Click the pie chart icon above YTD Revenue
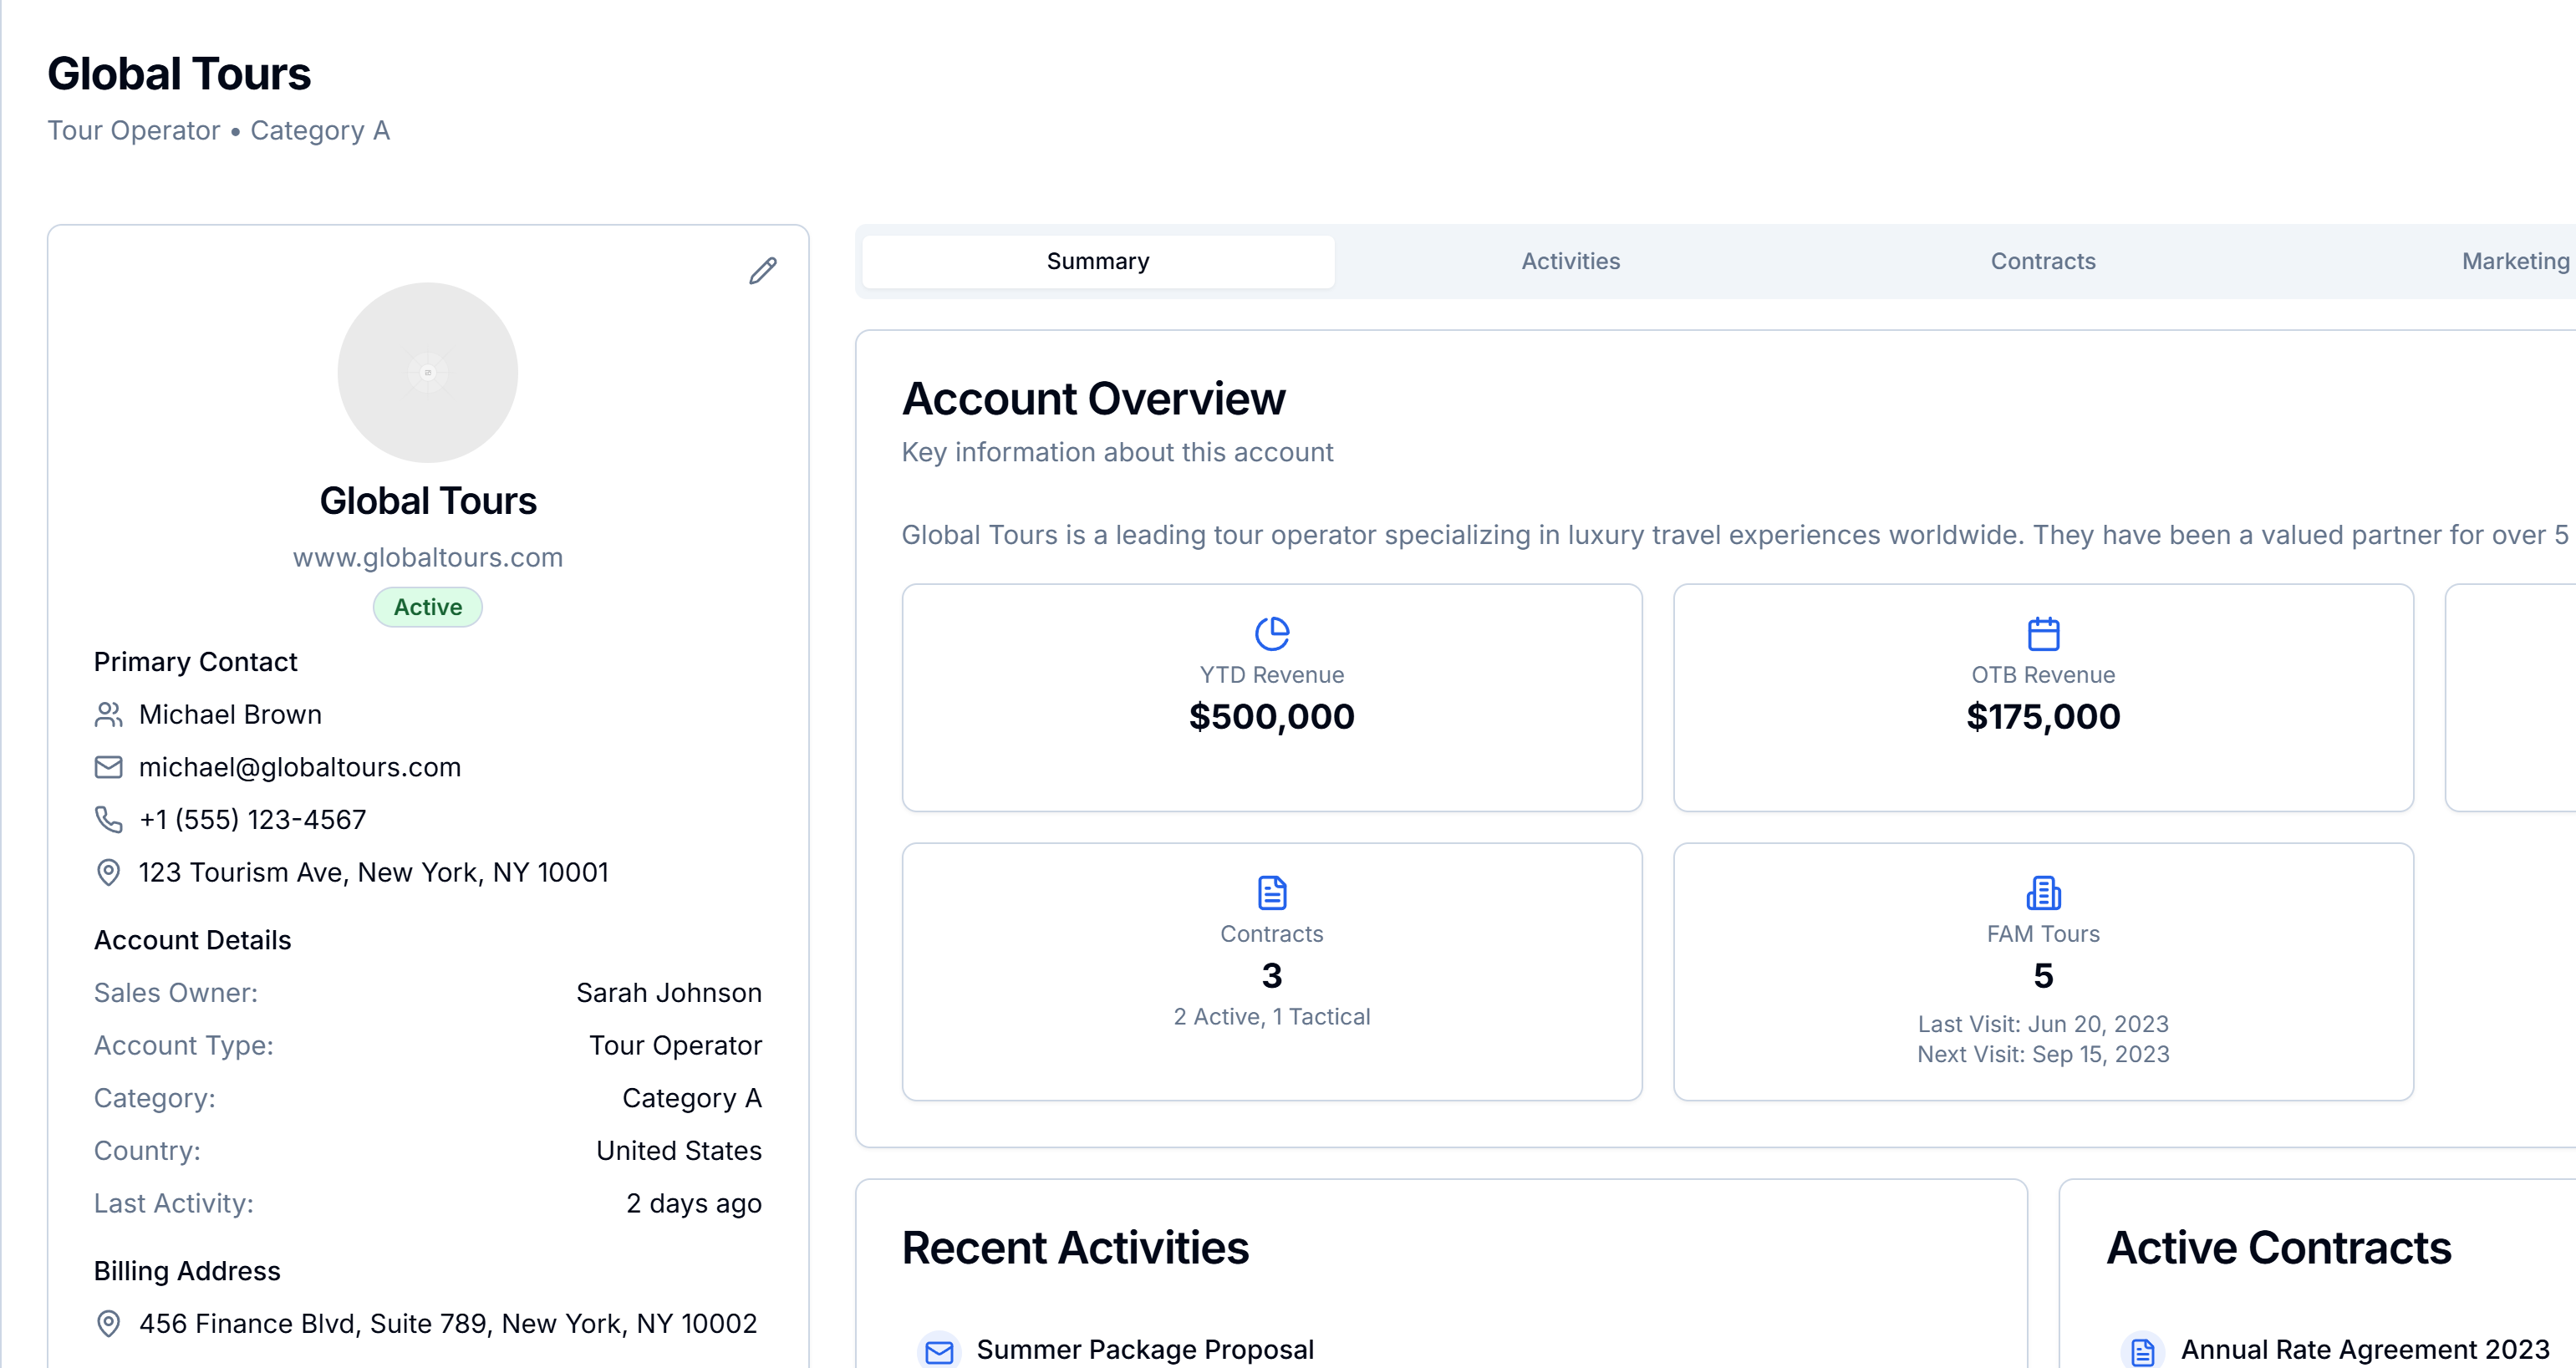2576x1368 pixels. point(1271,632)
